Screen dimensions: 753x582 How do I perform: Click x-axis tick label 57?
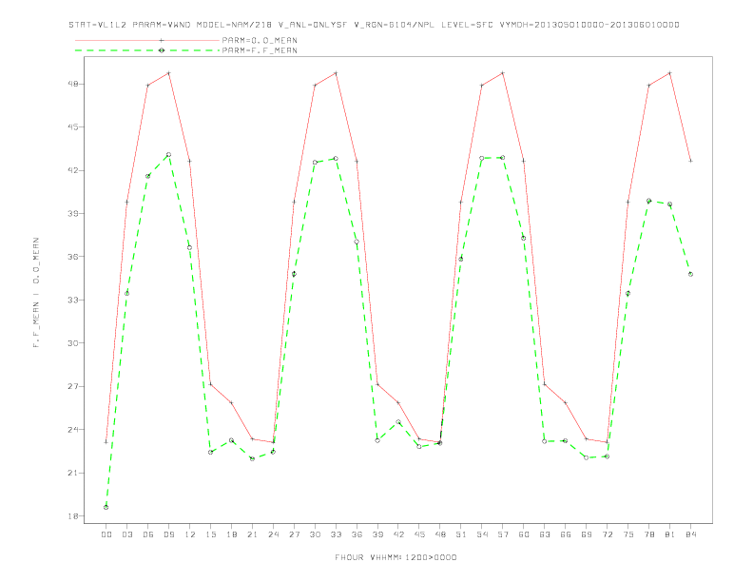click(x=503, y=534)
